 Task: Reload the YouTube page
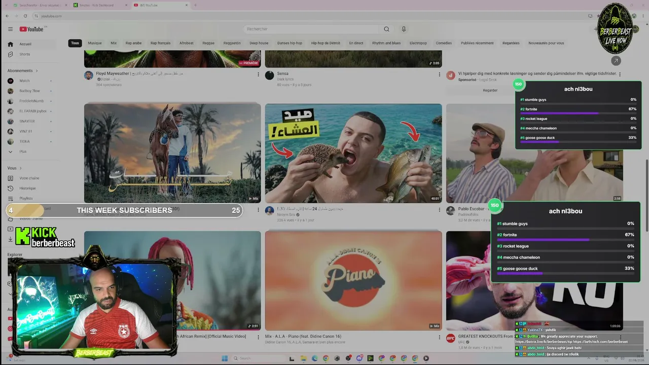click(25, 16)
